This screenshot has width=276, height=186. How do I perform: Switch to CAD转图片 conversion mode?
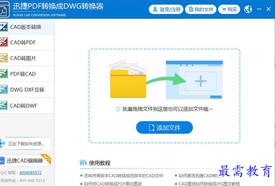point(27,58)
